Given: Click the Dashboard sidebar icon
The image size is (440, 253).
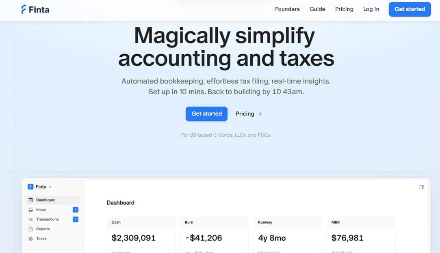Looking at the screenshot, I should [x=30, y=200].
